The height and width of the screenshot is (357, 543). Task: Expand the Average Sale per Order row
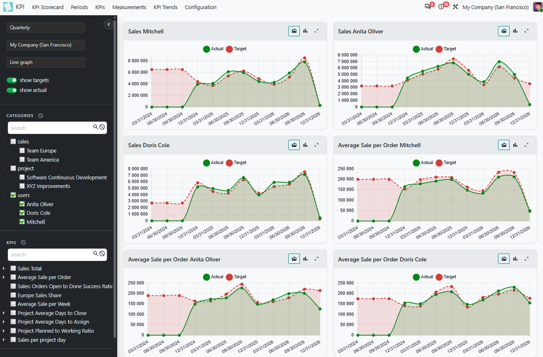coord(4,277)
